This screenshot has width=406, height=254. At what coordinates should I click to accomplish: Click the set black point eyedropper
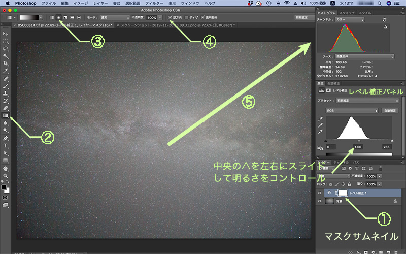click(x=321, y=119)
